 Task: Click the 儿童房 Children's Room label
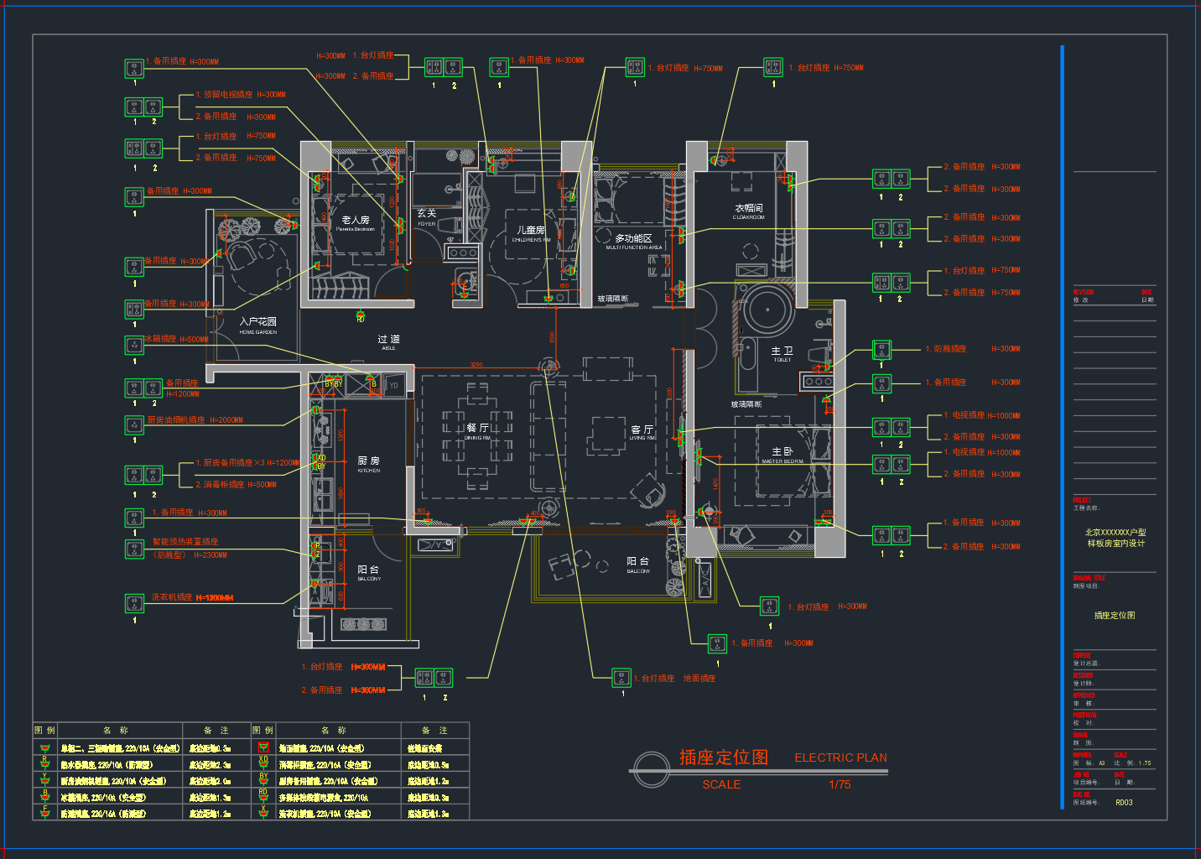(531, 233)
